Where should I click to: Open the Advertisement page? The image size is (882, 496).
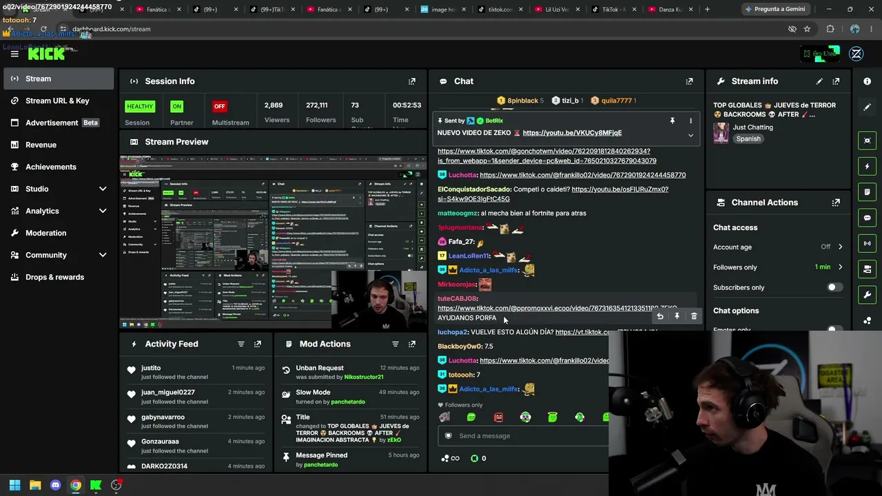tap(58, 123)
